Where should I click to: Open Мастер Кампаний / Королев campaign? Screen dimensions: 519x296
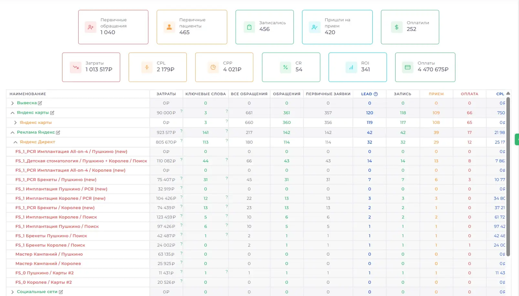(48, 263)
